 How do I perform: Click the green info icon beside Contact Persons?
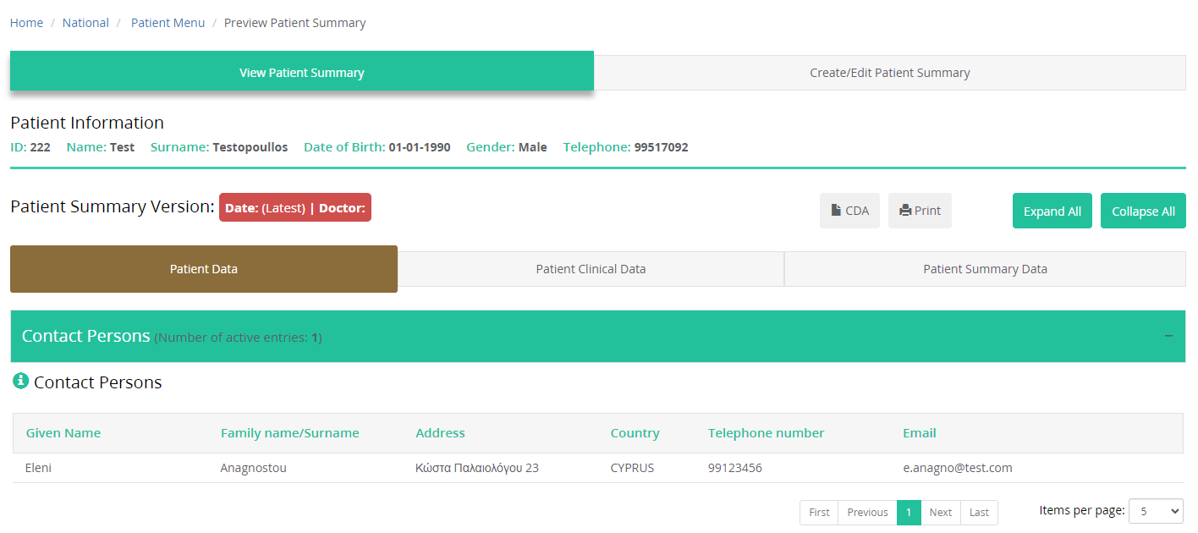pos(21,382)
